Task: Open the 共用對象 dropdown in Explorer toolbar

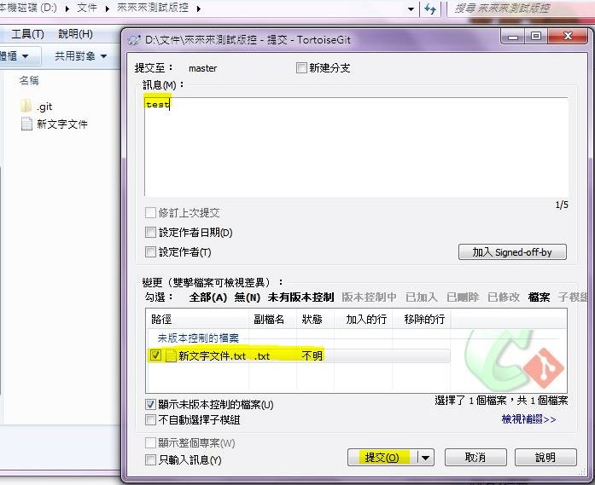Action: [80, 56]
